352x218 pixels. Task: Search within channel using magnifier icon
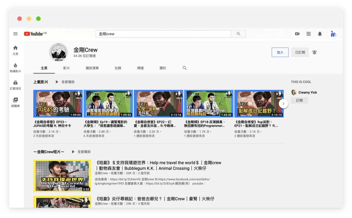click(x=185, y=68)
